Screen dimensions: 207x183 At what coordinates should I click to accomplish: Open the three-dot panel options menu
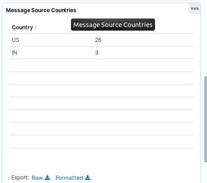click(195, 9)
